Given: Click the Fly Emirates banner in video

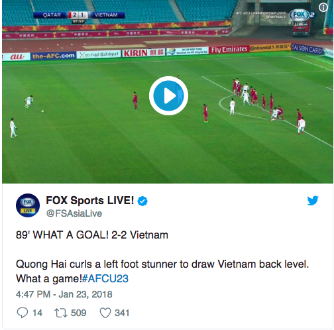Looking at the screenshot, I should [229, 50].
